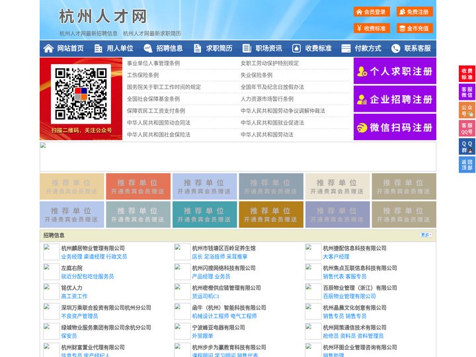This screenshot has width=476, height=357.
Task: Open company 杭州晶晨文化创意有限公司
Action: point(354,307)
